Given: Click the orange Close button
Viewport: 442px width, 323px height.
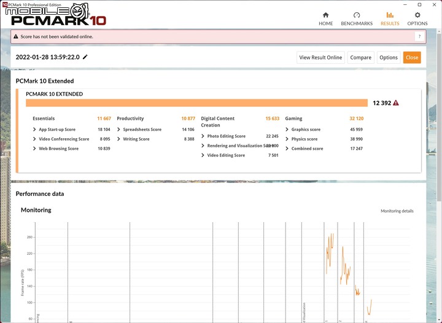Looking at the screenshot, I should (x=412, y=58).
